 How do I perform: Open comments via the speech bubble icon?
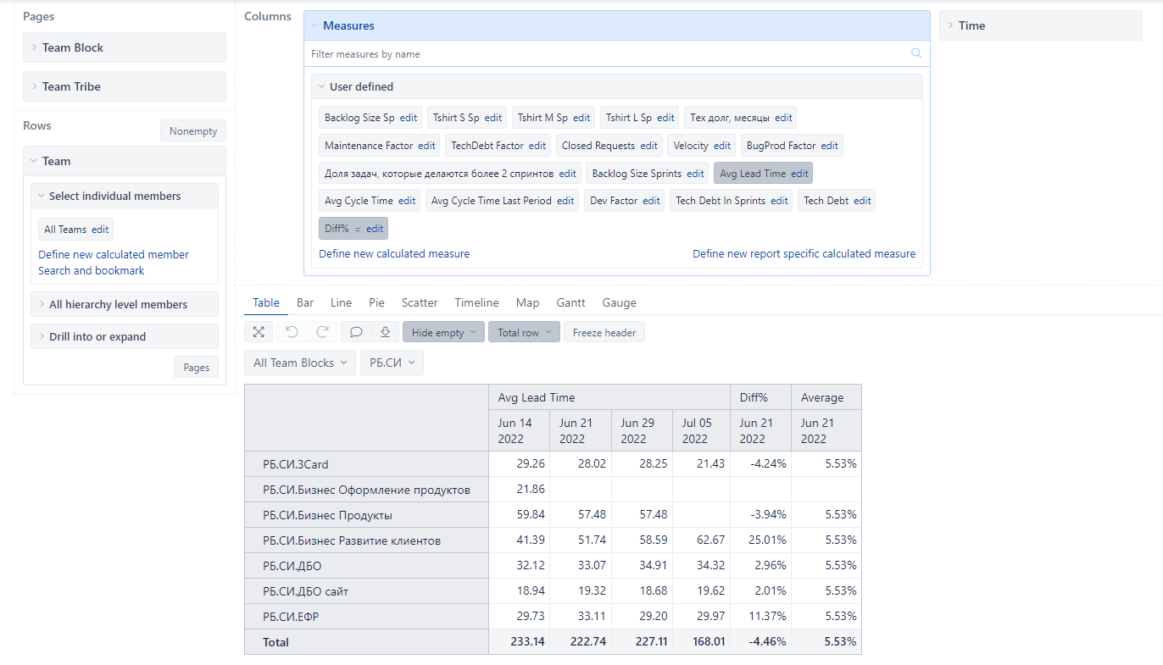(355, 331)
